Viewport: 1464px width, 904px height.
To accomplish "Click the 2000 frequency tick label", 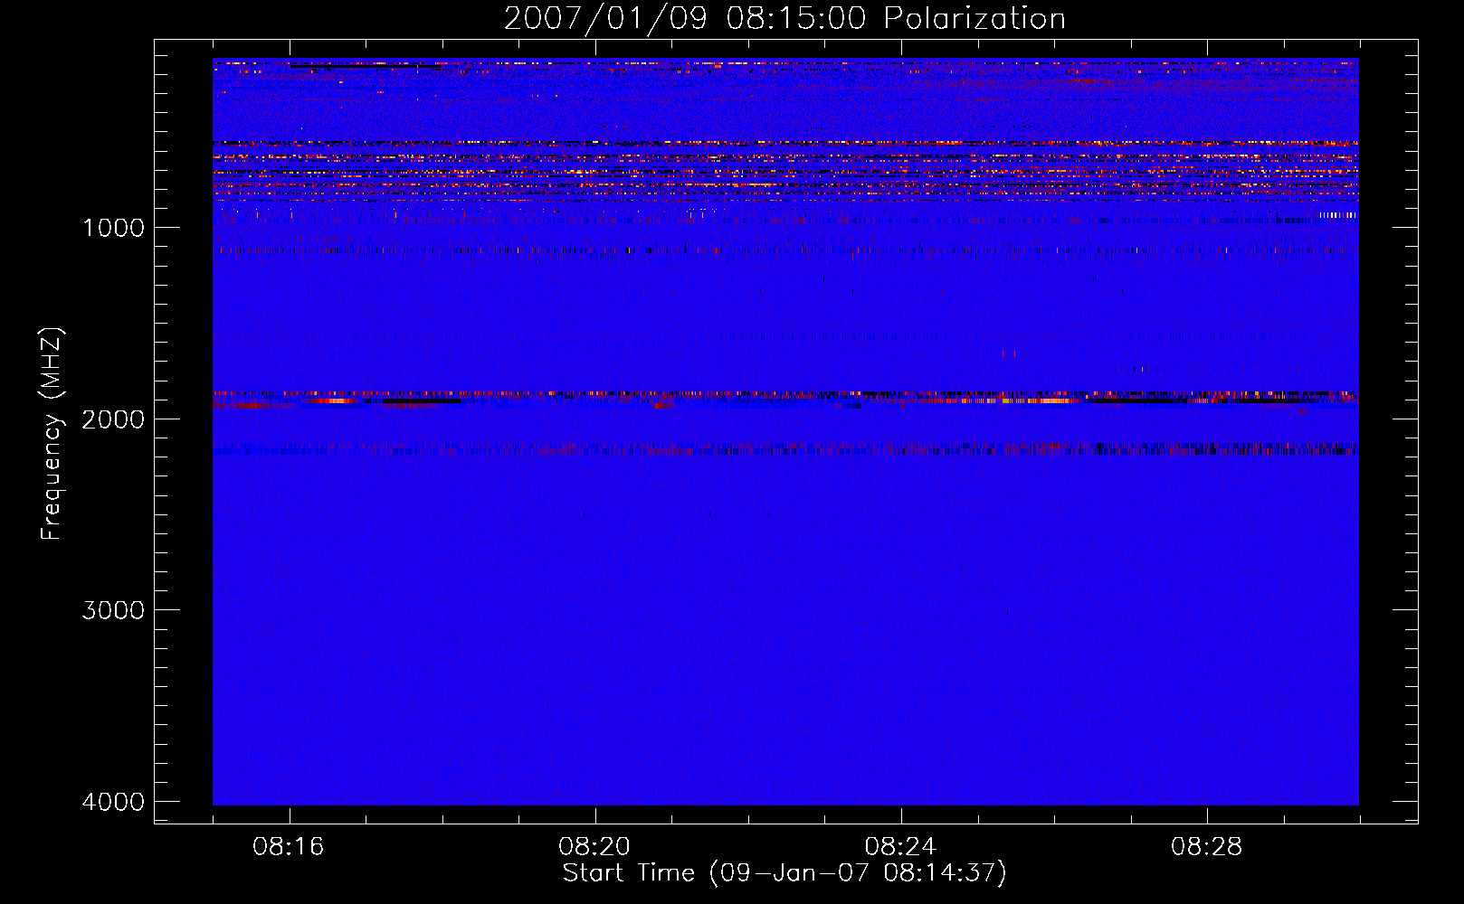I will [113, 419].
